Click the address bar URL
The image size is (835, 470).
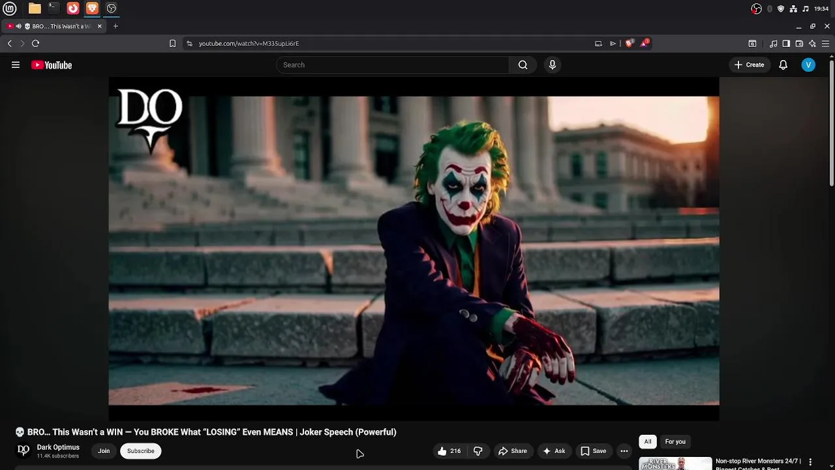(x=249, y=43)
